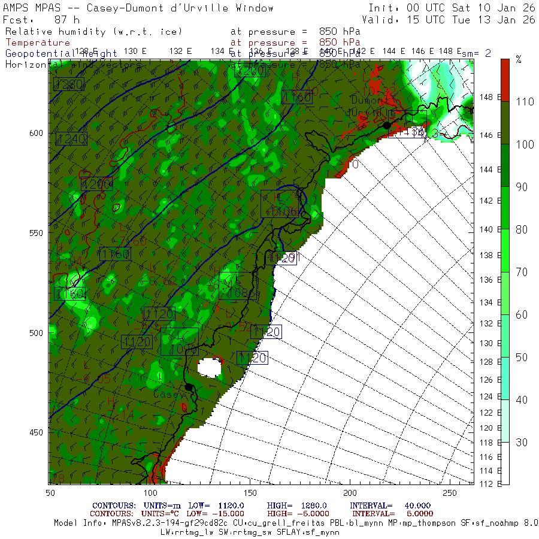Click the boxed '1280' contour label
Viewport: 539px width, 539px height.
pos(69,84)
